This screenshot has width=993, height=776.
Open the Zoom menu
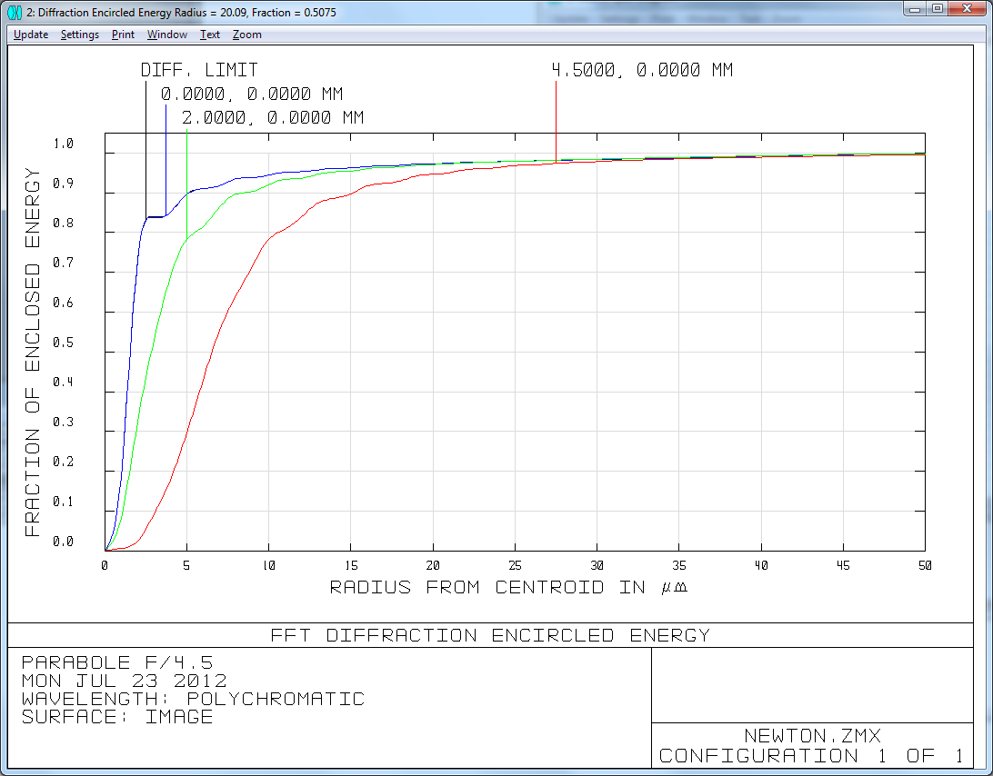(246, 35)
